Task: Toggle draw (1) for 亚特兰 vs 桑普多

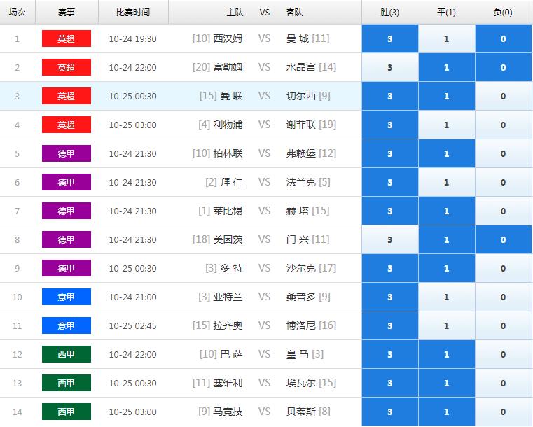Action: click(x=447, y=297)
